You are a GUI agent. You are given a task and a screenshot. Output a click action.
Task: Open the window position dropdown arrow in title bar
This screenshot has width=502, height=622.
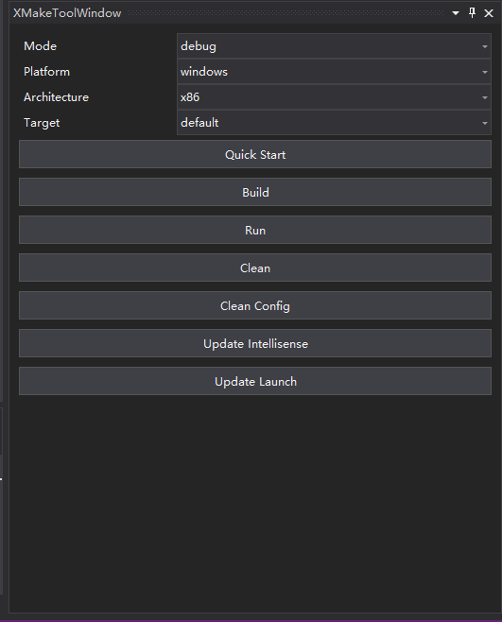point(456,13)
